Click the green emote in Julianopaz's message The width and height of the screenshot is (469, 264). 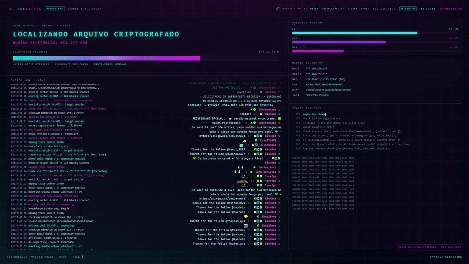click(x=241, y=145)
